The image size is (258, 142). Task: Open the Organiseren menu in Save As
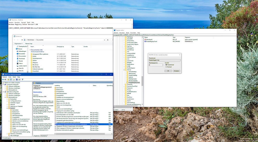coord(18,44)
